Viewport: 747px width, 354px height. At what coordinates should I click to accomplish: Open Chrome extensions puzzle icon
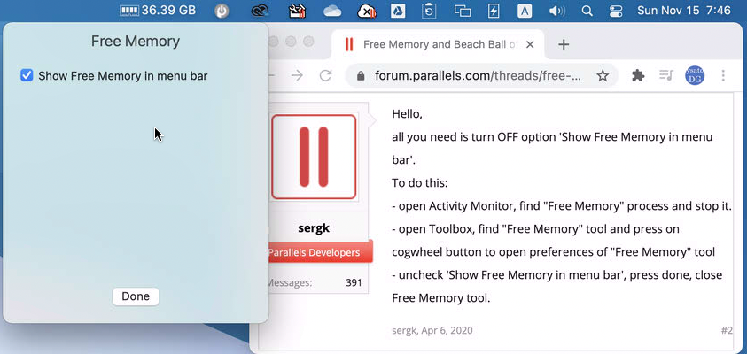(x=637, y=76)
